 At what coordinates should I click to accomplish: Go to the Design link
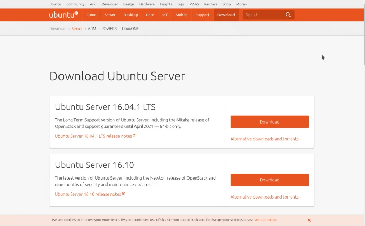coord(128,4)
